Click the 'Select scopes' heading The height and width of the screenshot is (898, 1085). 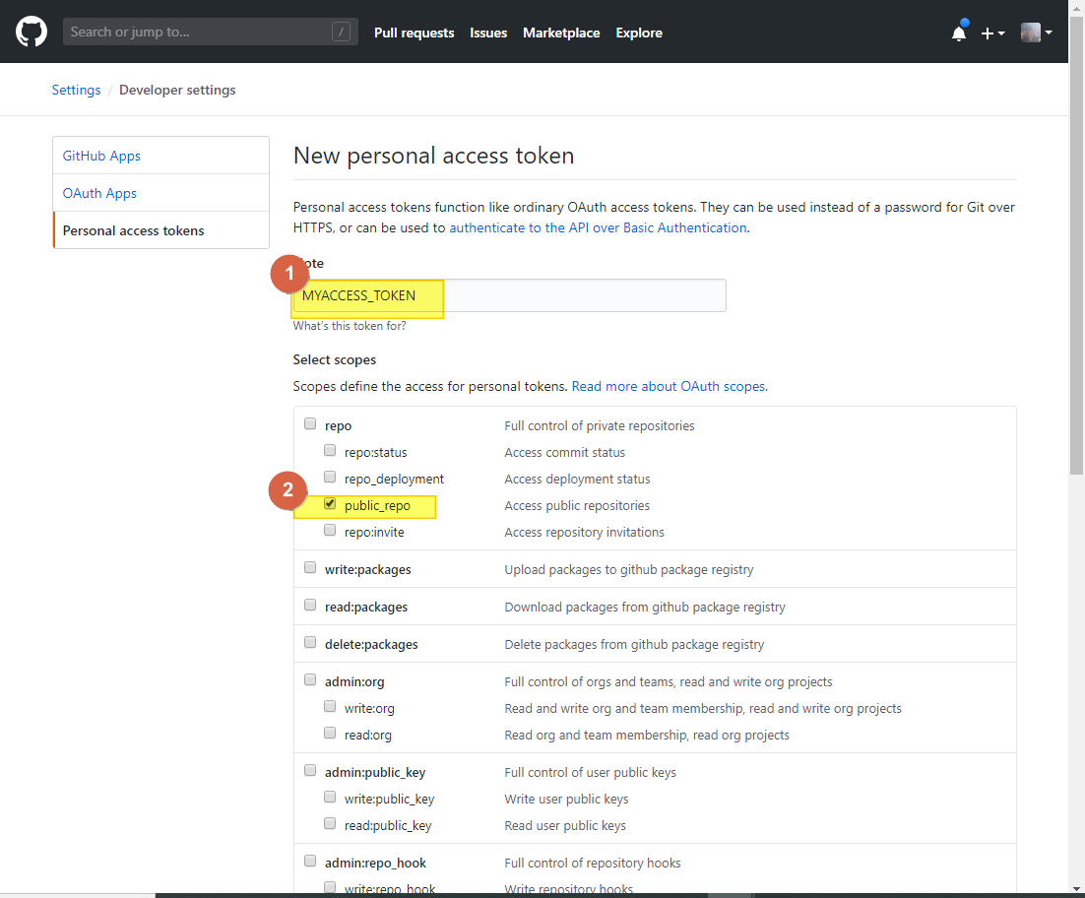coord(334,359)
